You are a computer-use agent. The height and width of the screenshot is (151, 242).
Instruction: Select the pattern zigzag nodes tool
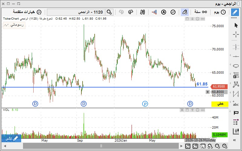(x=236, y=85)
